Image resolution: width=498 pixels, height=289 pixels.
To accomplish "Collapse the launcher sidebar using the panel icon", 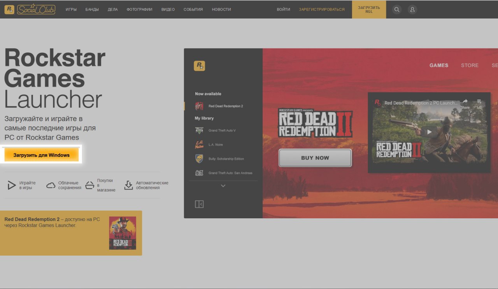I will 199,204.
